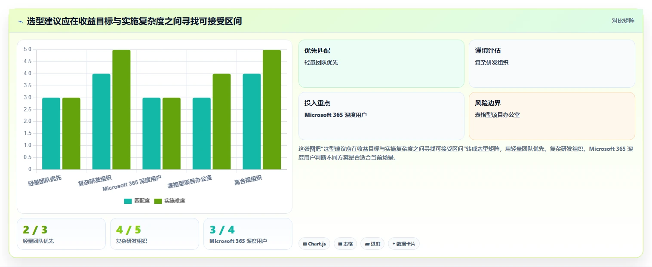Toggle the 匹配度 dataset in the chart legend

tap(137, 201)
